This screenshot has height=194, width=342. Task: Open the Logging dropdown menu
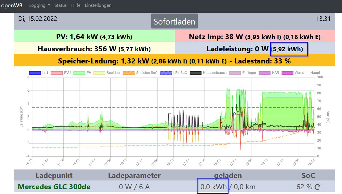coord(39,5)
